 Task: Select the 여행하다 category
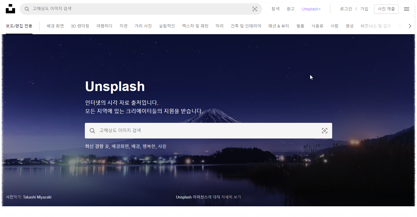click(x=105, y=26)
